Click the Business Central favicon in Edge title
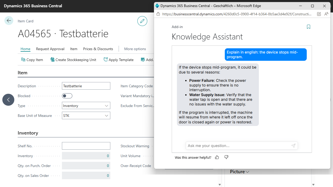Viewport: 333px width, 187px height. [157, 6]
